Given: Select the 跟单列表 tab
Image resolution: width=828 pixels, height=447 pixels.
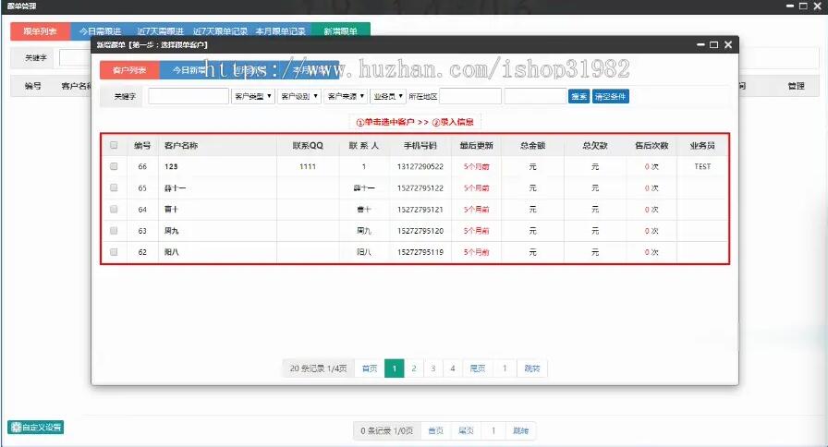Looking at the screenshot, I should [x=40, y=31].
